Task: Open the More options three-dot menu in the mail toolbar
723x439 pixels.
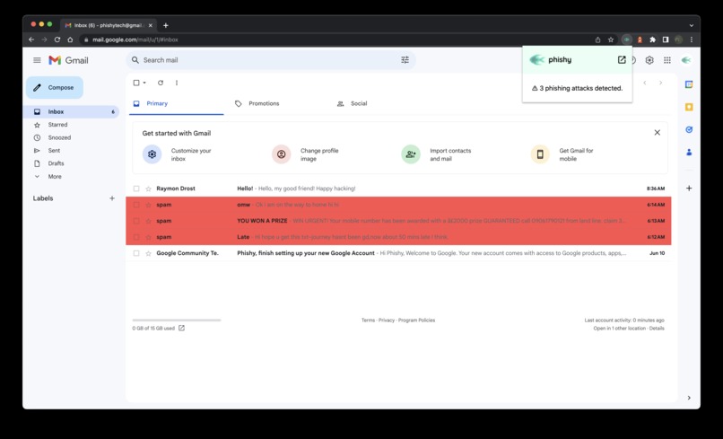Action: [x=177, y=83]
